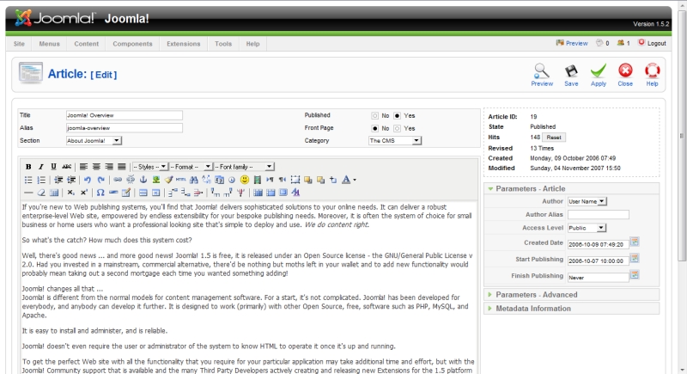687x374 pixels.
Task: Insert an image with tree icon
Action: pos(155,180)
